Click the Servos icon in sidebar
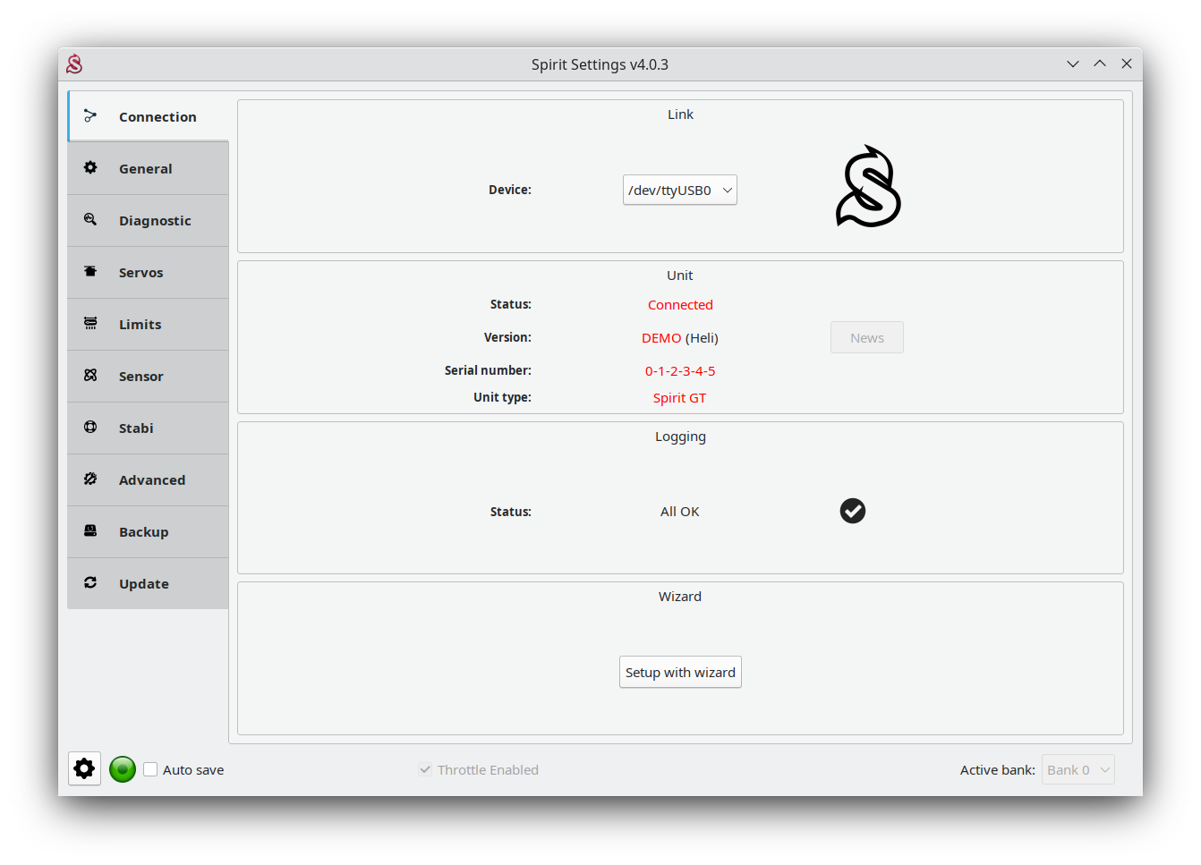 pos(90,272)
